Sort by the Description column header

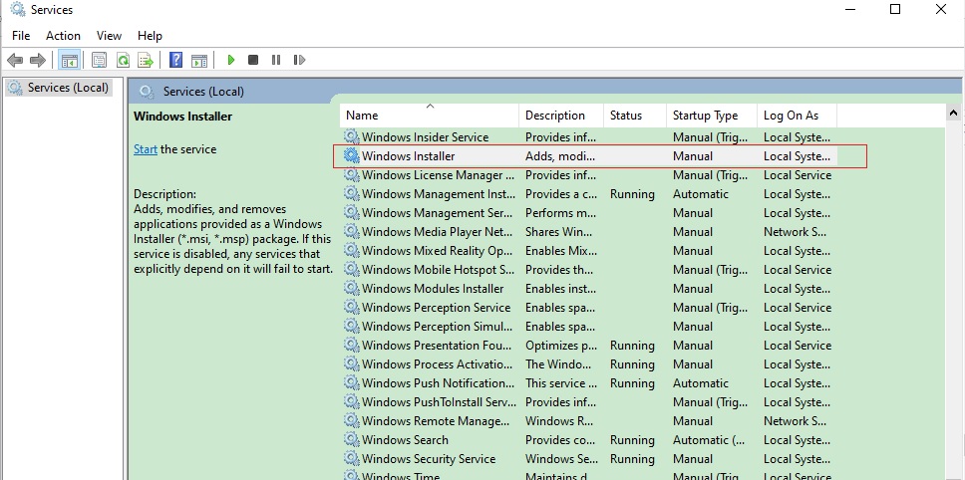click(x=561, y=116)
